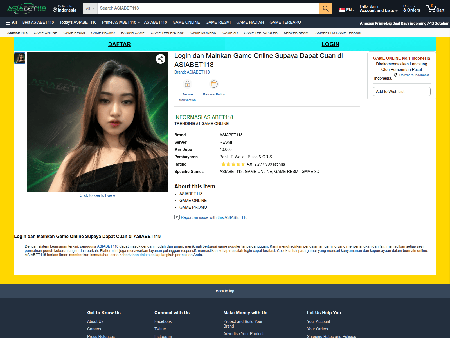
Task: Click the ASIABET118 logo in header
Action: [26, 8]
